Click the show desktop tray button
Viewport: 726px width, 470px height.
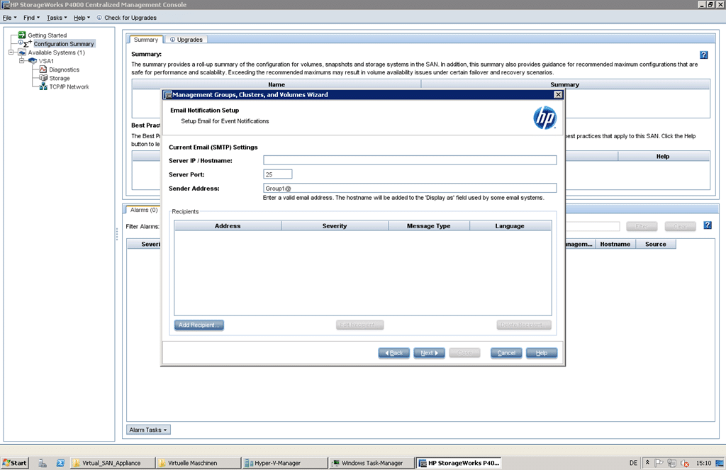pos(720,463)
